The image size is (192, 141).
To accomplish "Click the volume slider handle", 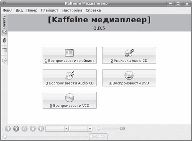I will 98,129.
